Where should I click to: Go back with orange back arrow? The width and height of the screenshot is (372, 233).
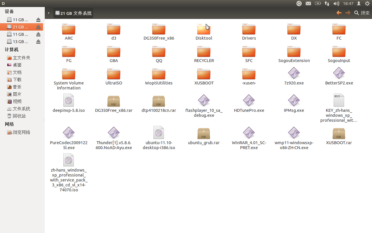[339, 13]
